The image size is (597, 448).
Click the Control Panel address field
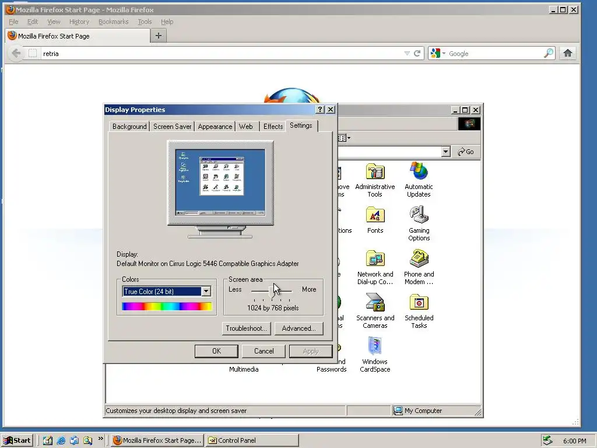pyautogui.click(x=389, y=152)
